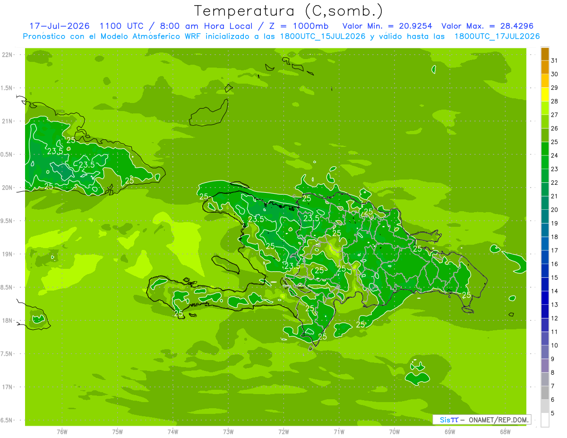
Task: Click the 11 value in the color legend
Action: (555, 332)
